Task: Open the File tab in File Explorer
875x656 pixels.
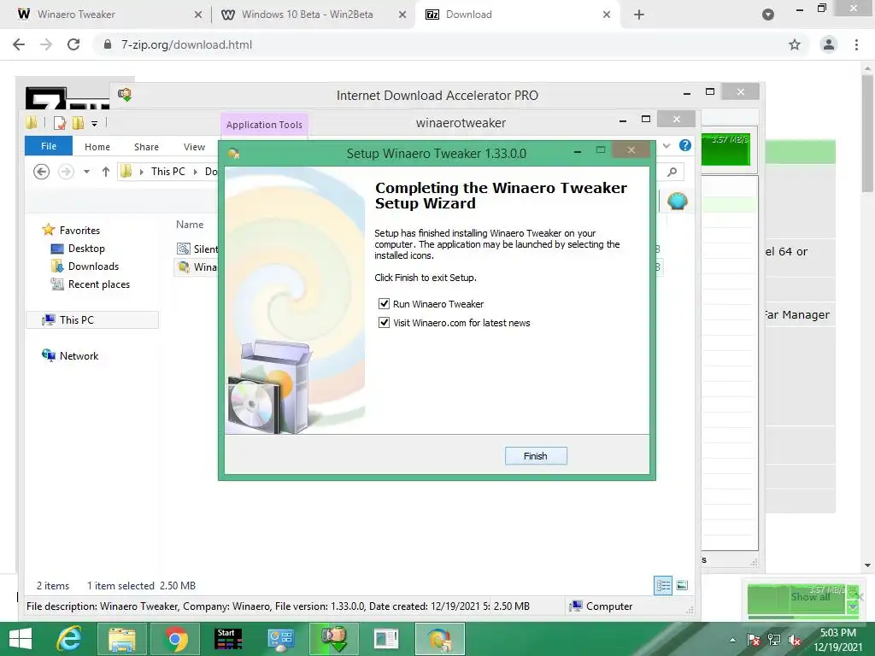Action: (49, 146)
